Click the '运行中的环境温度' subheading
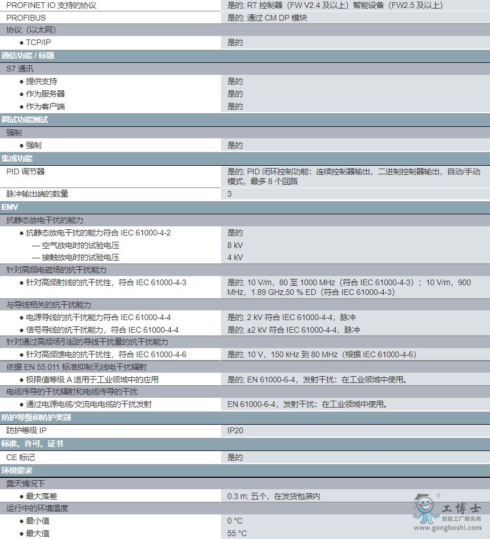 pyautogui.click(x=37, y=508)
